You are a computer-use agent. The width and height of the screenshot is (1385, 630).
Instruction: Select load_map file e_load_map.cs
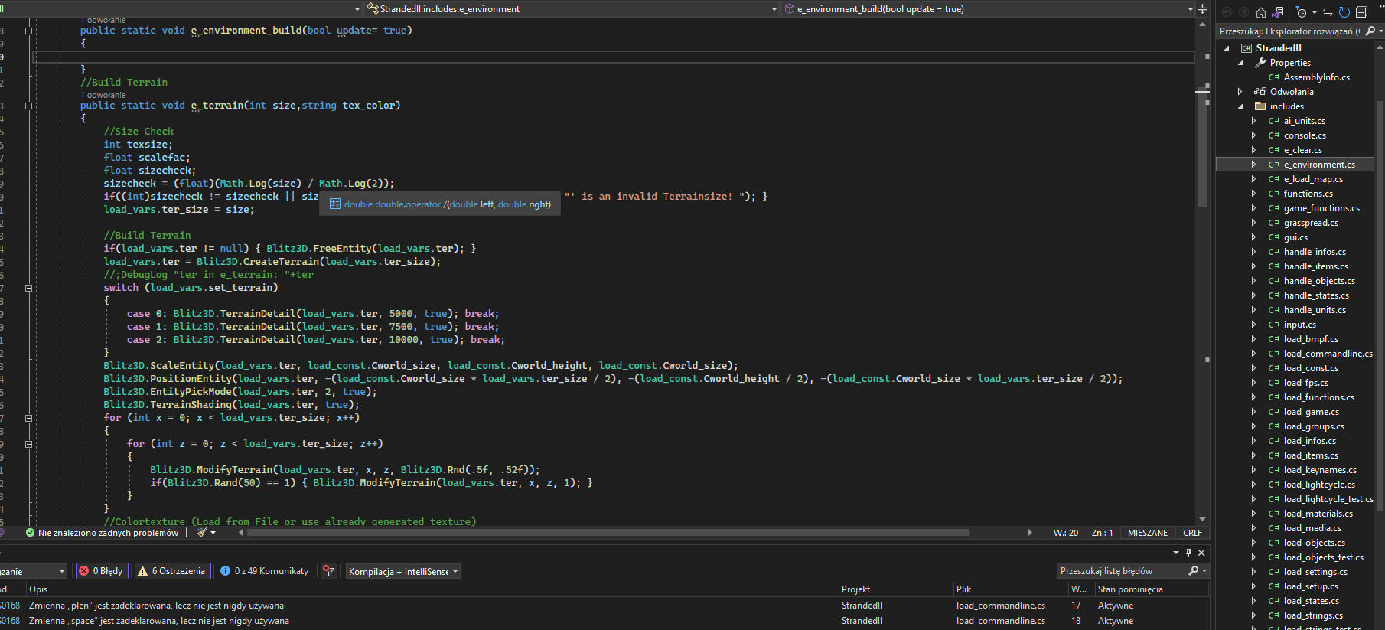[x=1313, y=179]
